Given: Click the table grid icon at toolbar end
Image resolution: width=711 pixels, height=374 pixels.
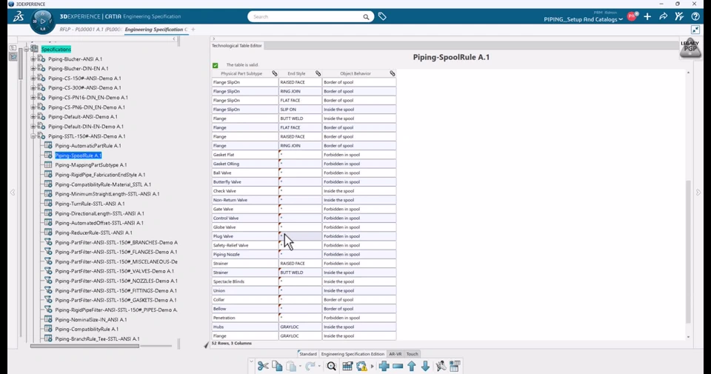Looking at the screenshot, I should 455,367.
